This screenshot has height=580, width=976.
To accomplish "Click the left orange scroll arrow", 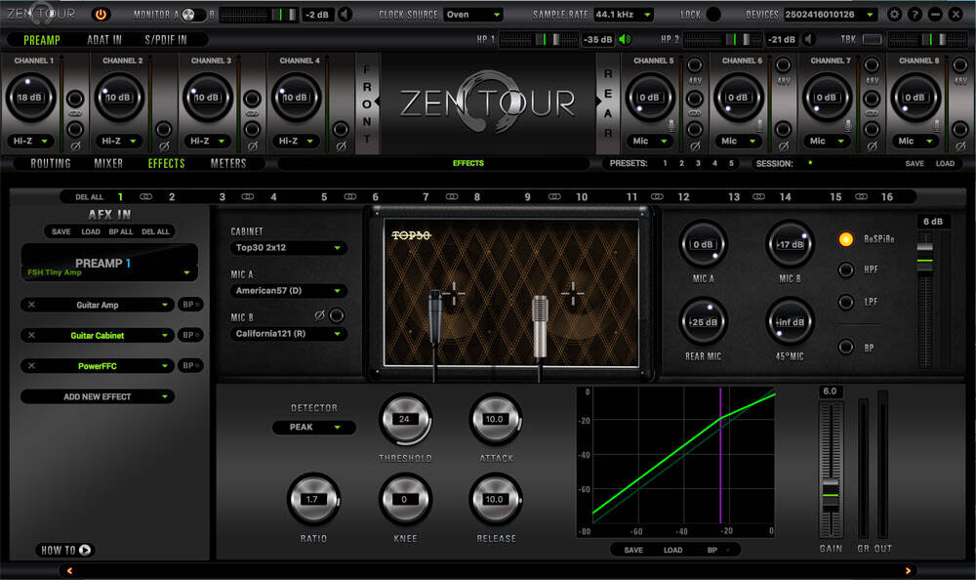I will click(69, 570).
